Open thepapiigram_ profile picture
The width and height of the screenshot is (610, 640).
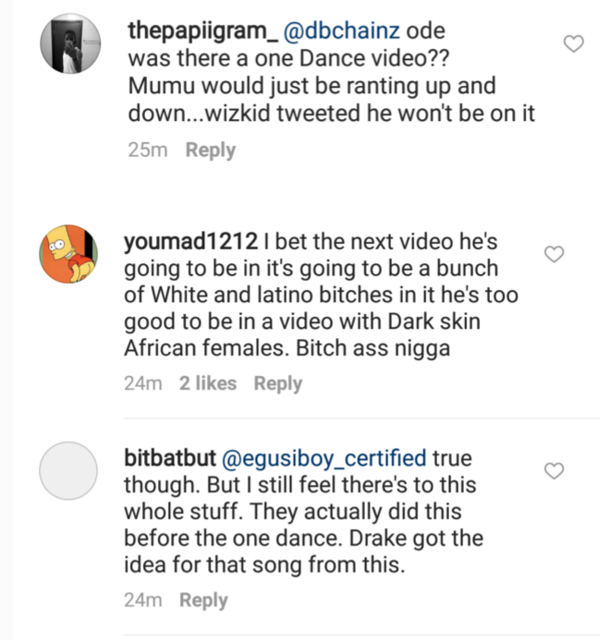click(69, 46)
